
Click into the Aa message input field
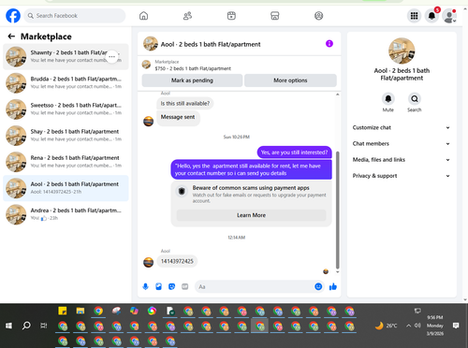pyautogui.click(x=255, y=286)
